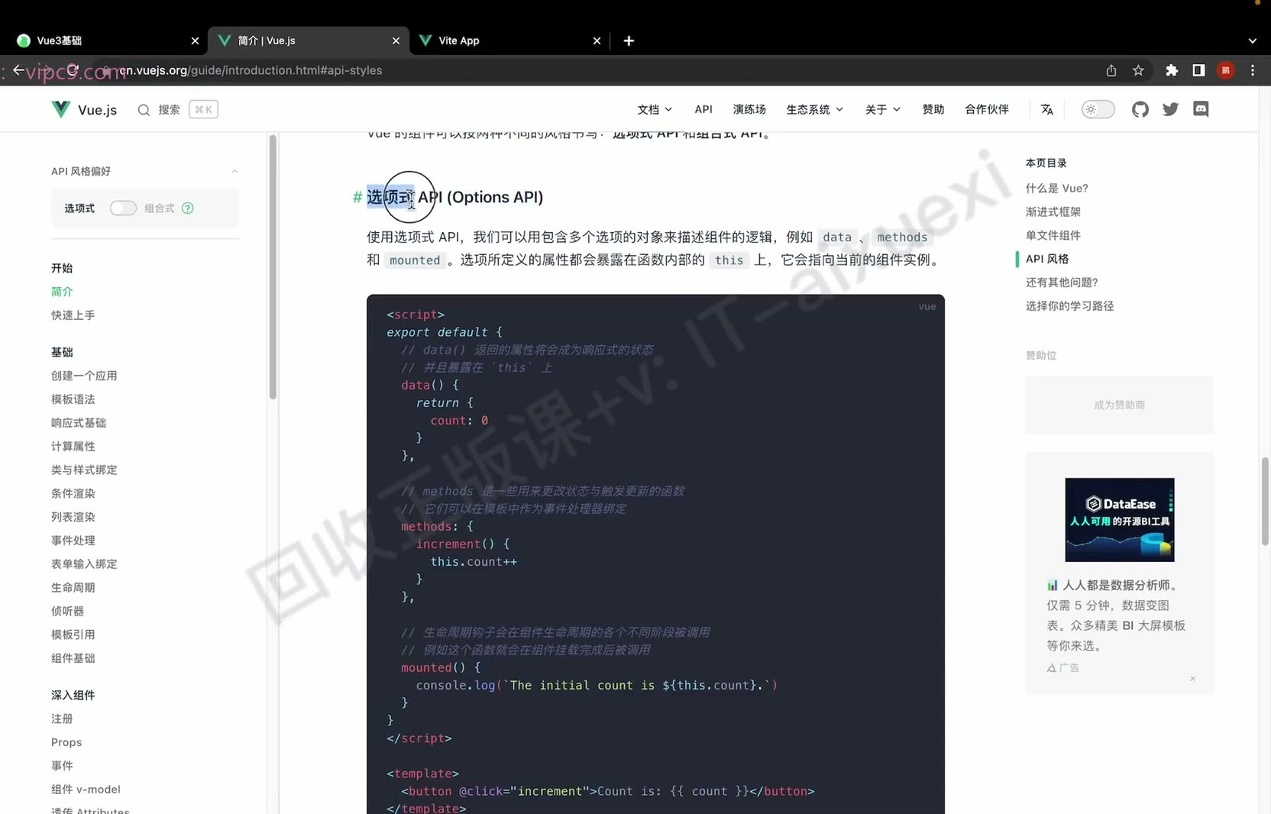The width and height of the screenshot is (1271, 814).
Task: Open the API nav menu item
Action: pyautogui.click(x=703, y=109)
